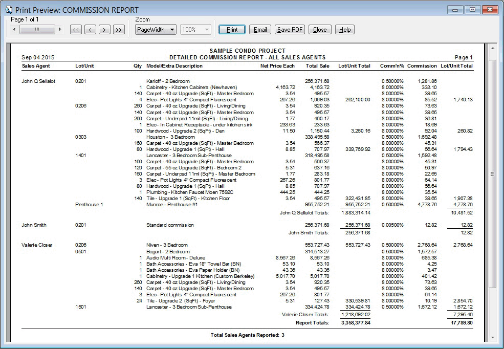504x349 pixels.
Task: Click 'Bogart - 2 Bedroom' description
Action: point(168,252)
